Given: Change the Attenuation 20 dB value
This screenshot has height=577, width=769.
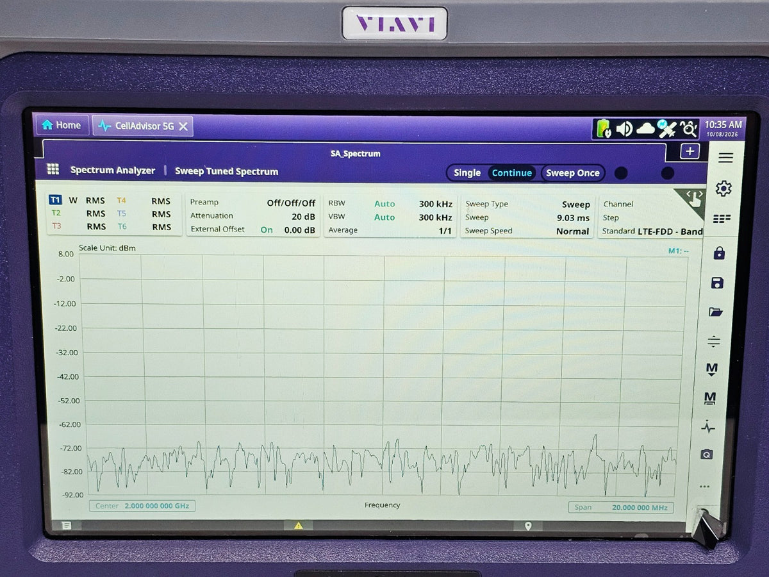Looking at the screenshot, I should [303, 216].
